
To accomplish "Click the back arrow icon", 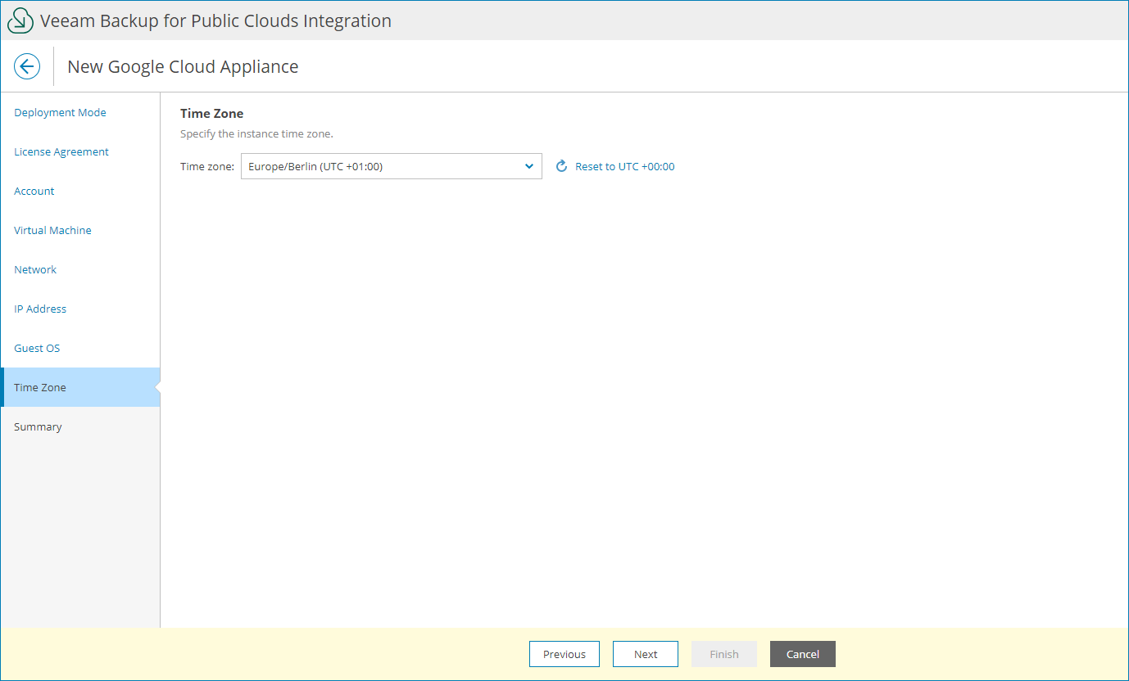I will [x=27, y=66].
